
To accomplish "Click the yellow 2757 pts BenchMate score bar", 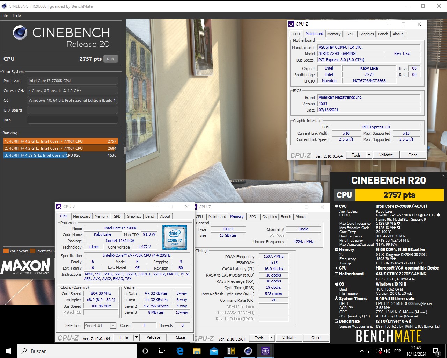I will click(x=399, y=195).
